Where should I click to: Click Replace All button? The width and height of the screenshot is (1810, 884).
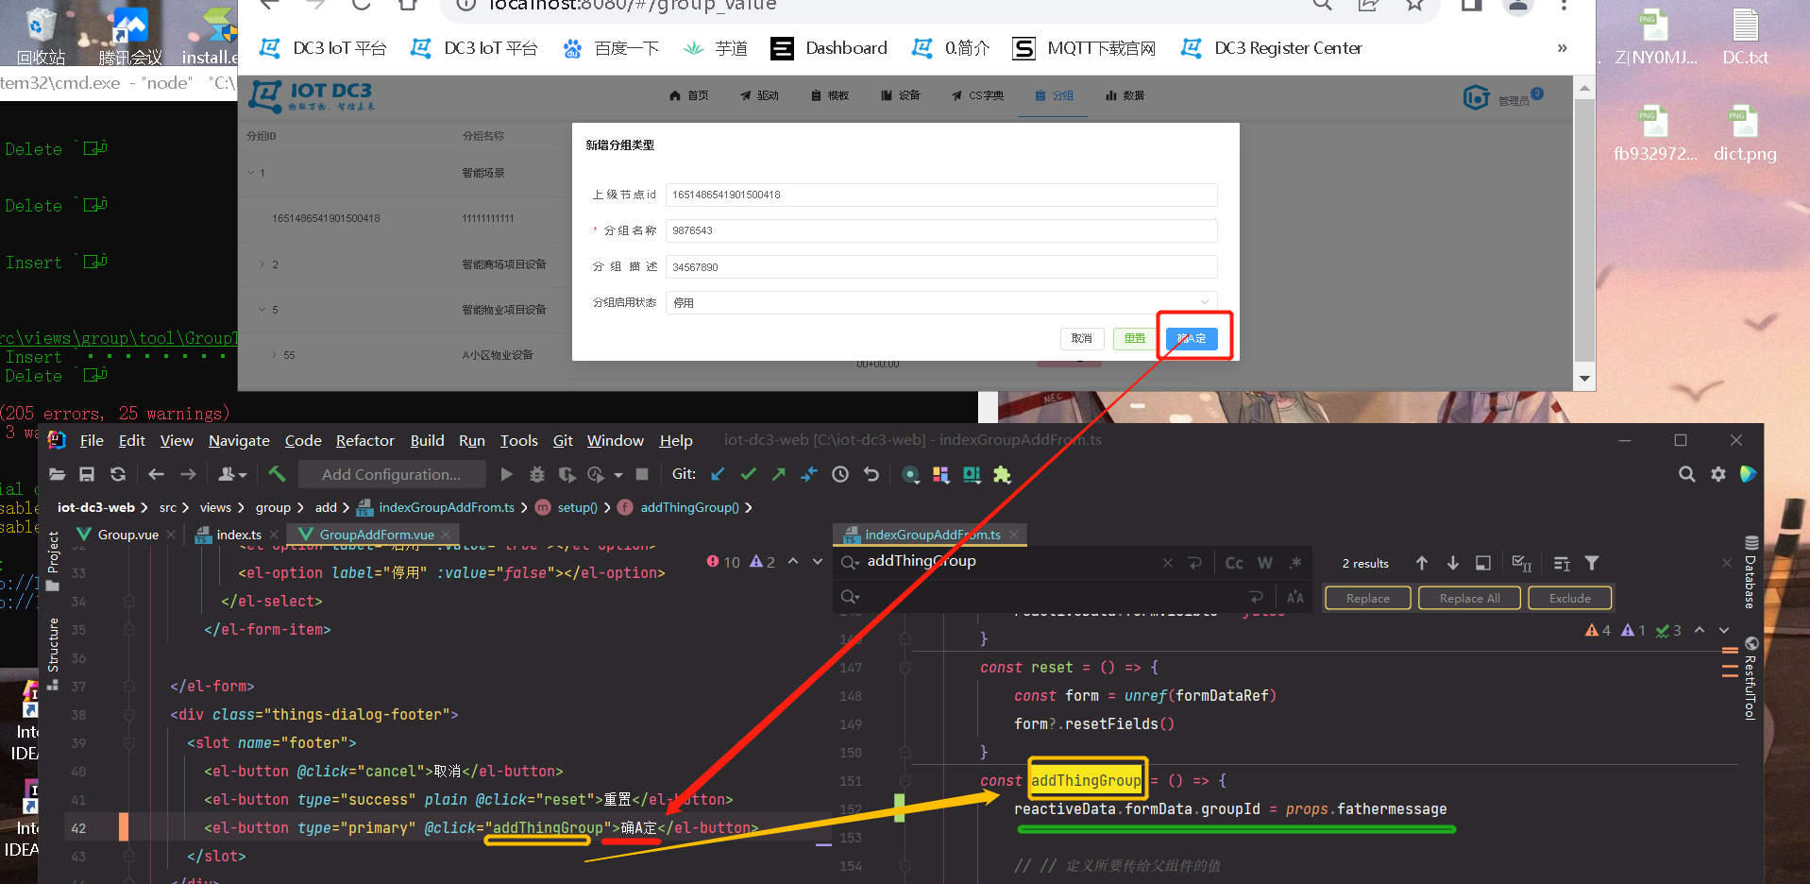click(x=1469, y=598)
